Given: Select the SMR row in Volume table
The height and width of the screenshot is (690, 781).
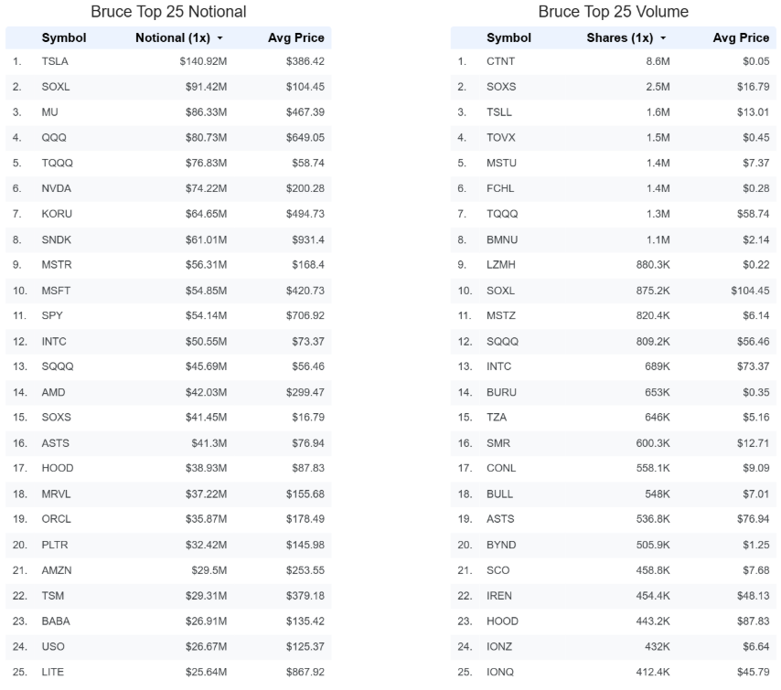Looking at the screenshot, I should point(613,443).
